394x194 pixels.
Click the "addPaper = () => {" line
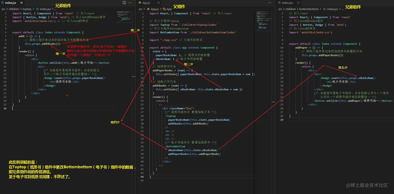[309, 48]
